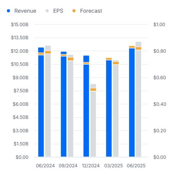Click the $10.50B axis label
This screenshot has width=179, height=175.
[x=20, y=64]
